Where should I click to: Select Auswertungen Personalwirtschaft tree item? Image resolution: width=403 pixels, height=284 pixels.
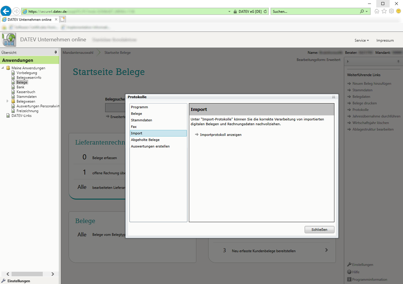coord(38,106)
